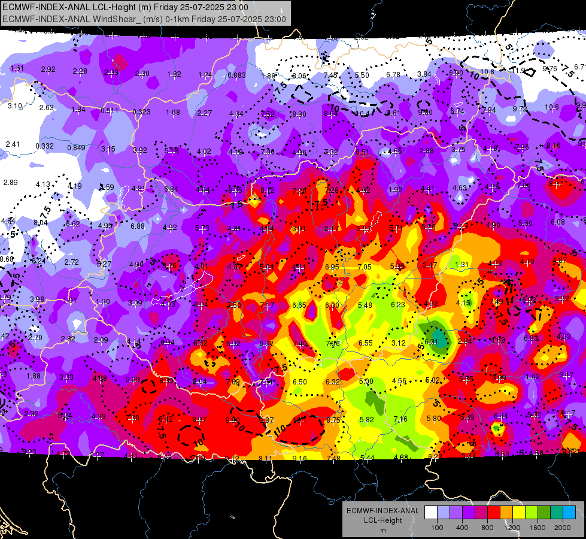
Task: Click the legend tick label '800'
Action: (487, 528)
